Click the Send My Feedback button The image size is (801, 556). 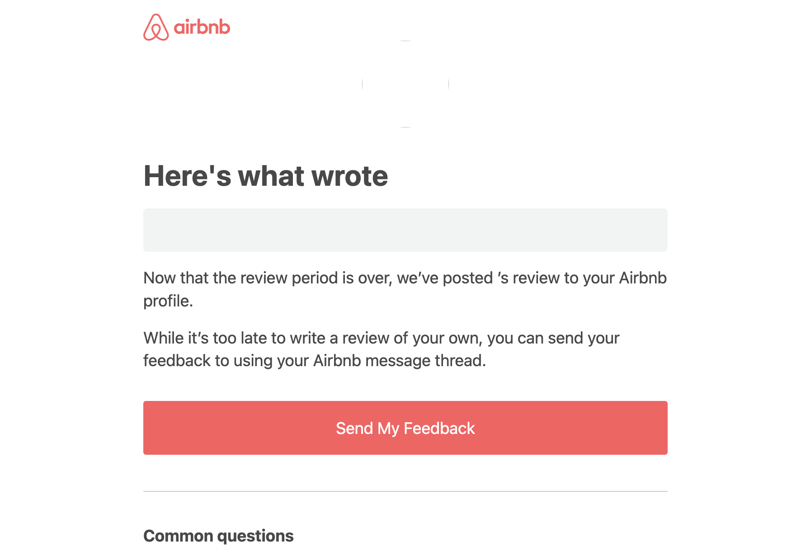(x=405, y=428)
